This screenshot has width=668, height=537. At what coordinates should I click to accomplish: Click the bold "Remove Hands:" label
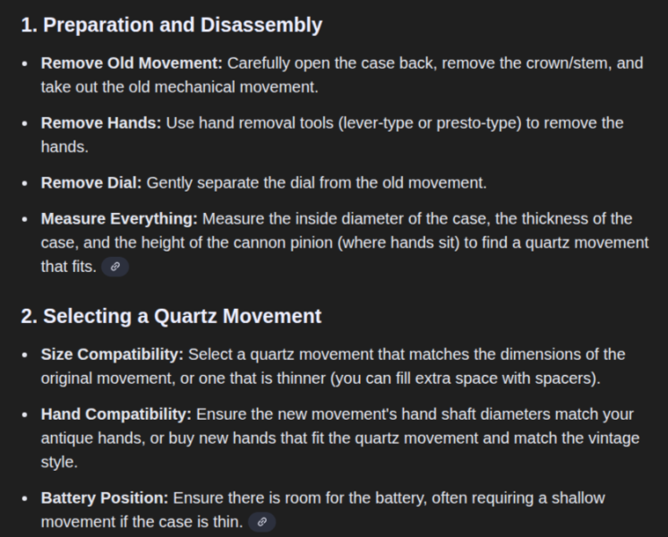coord(101,123)
